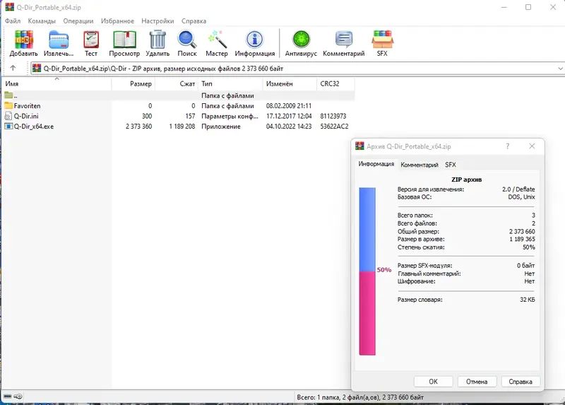Open the Справка menu
565x405 pixels.
[x=194, y=21]
